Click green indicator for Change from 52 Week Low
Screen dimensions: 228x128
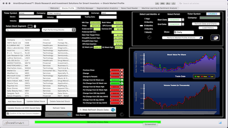tap(122, 80)
